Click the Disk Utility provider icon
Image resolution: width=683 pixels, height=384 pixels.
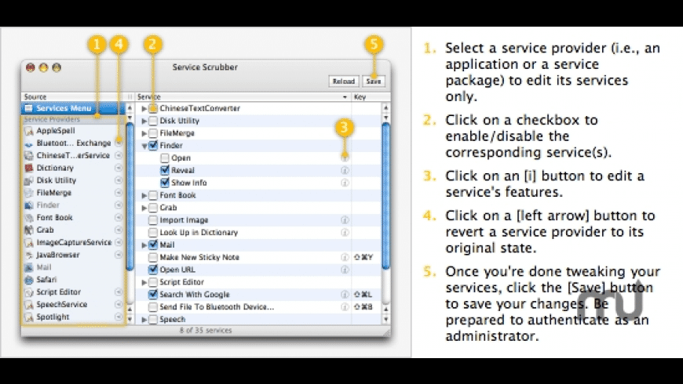click(29, 180)
